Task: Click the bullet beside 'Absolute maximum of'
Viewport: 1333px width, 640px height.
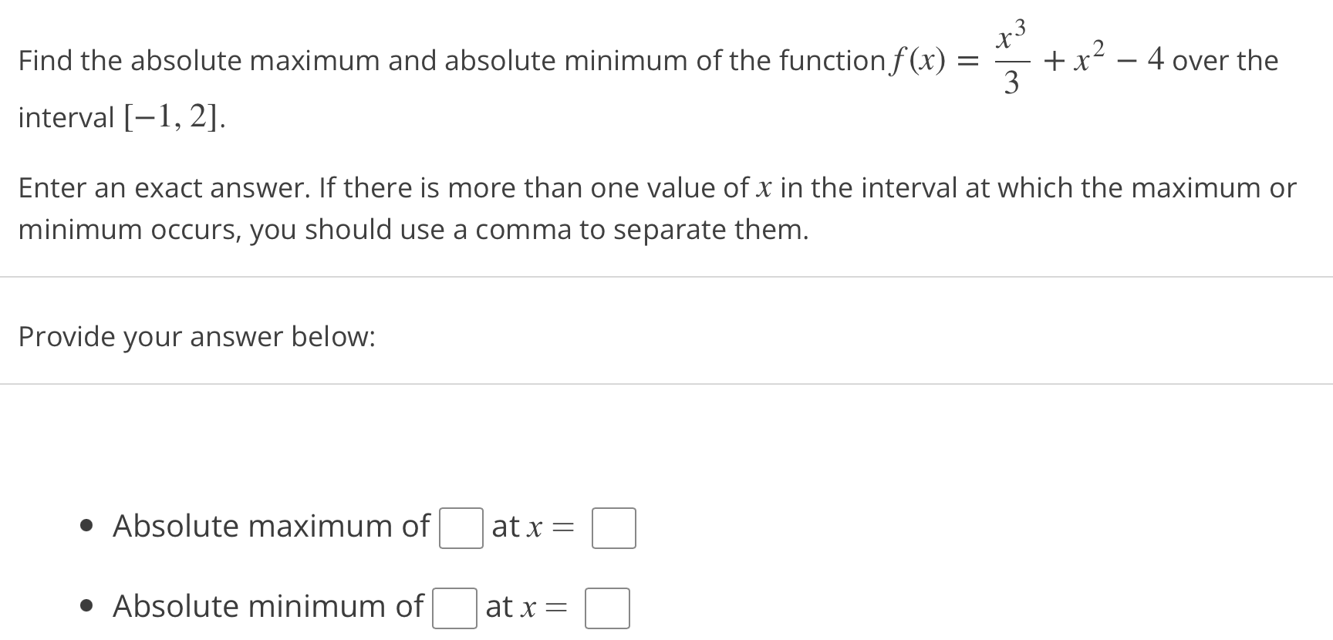Action: pos(87,527)
